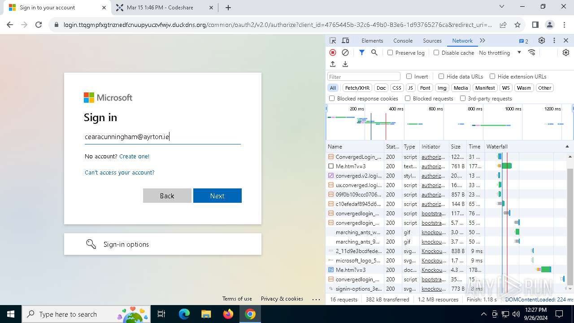
Task: Open Network panel settings gear
Action: coord(566,52)
